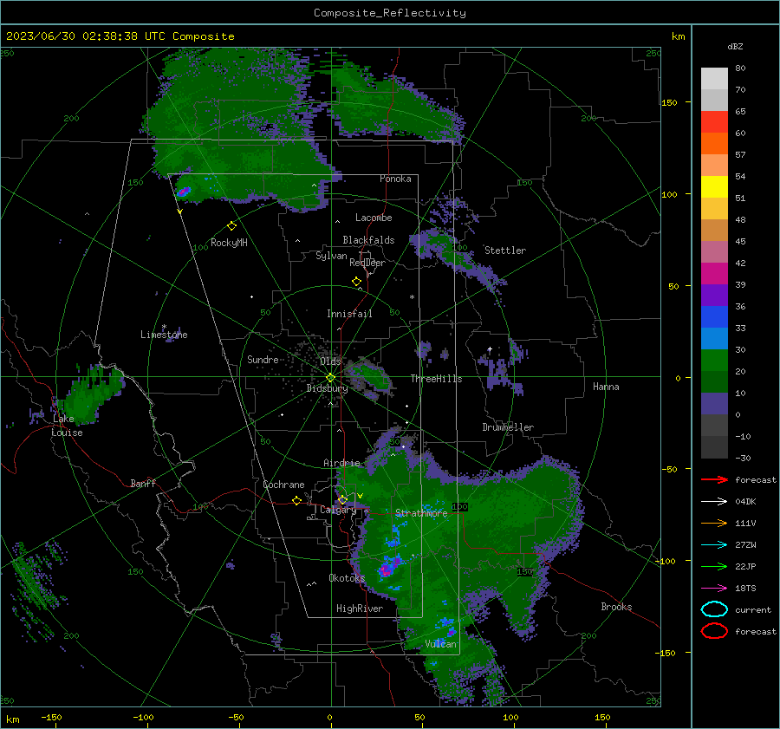The image size is (780, 729).
Task: Click the RockyMH label
Action: (x=229, y=243)
